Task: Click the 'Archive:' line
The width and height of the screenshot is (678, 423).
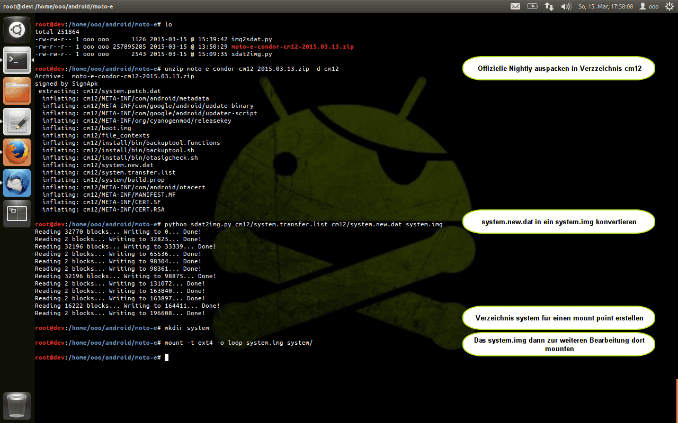Action: pos(114,76)
